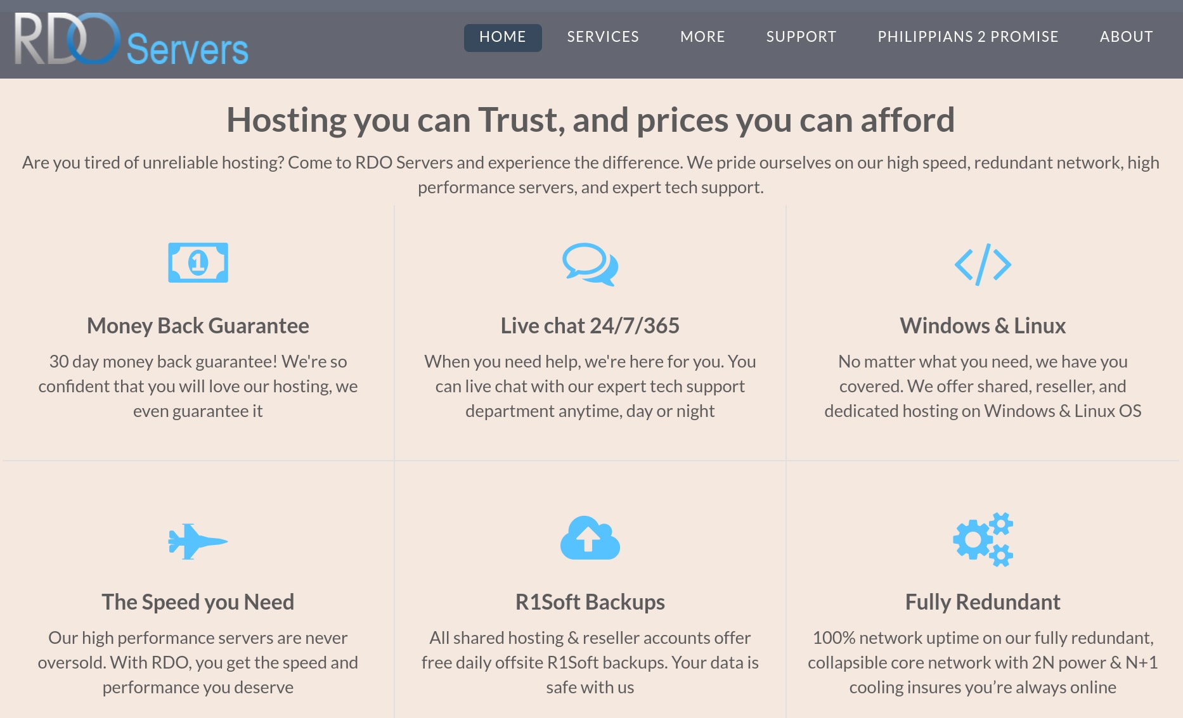Viewport: 1183px width, 718px height.
Task: Click the code brackets icon
Action: tap(983, 264)
